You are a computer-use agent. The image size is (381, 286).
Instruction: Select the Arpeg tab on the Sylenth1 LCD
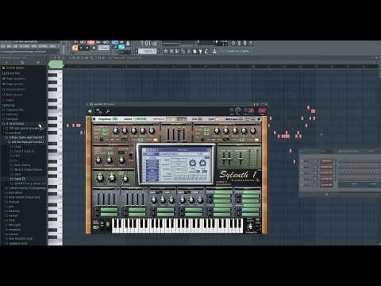click(x=152, y=158)
